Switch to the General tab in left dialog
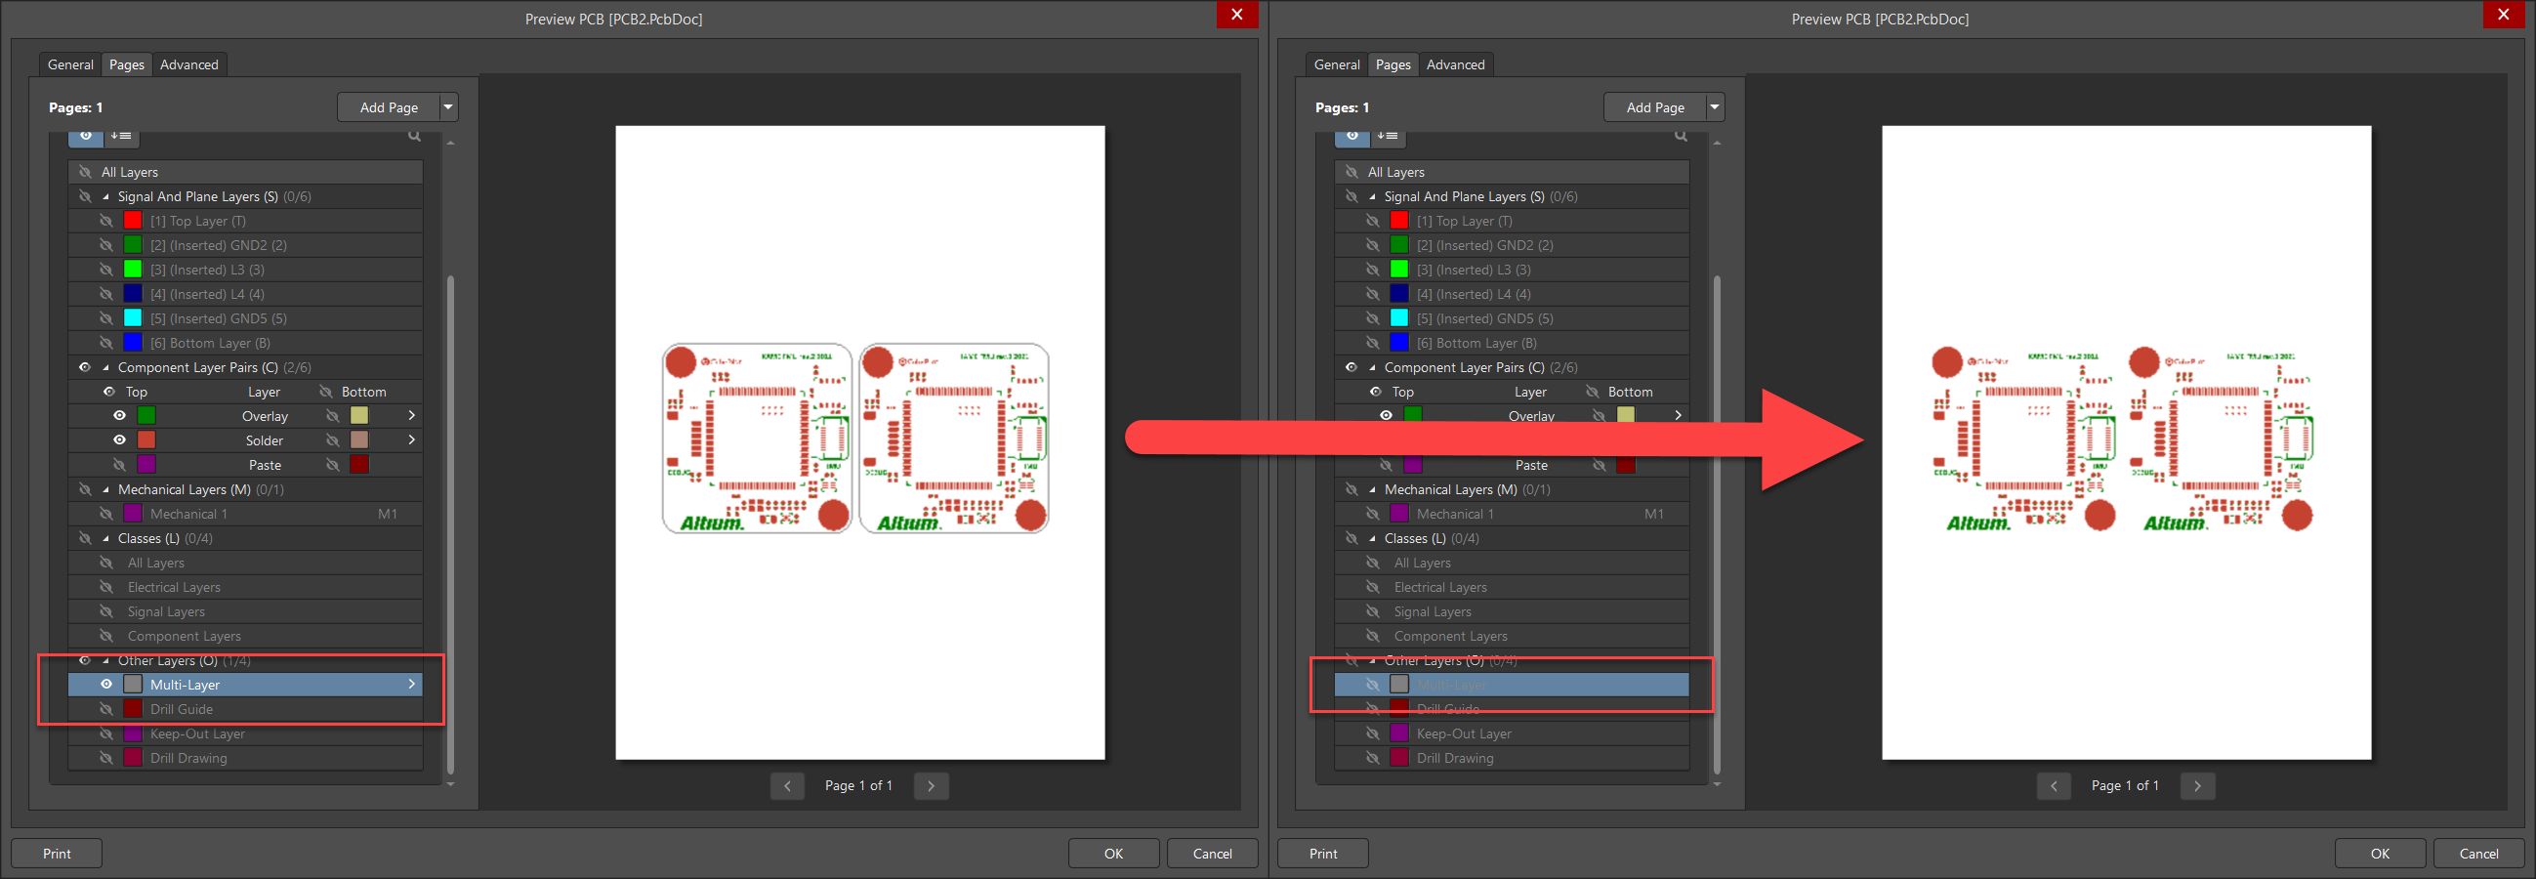 pos(71,65)
